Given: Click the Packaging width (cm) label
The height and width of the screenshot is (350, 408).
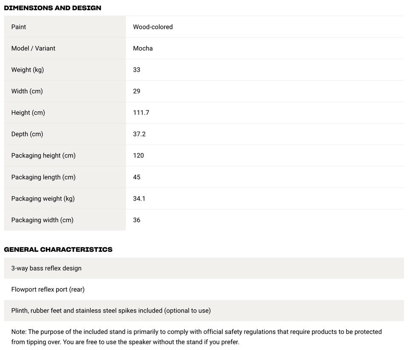Looking at the screenshot, I should [42, 220].
